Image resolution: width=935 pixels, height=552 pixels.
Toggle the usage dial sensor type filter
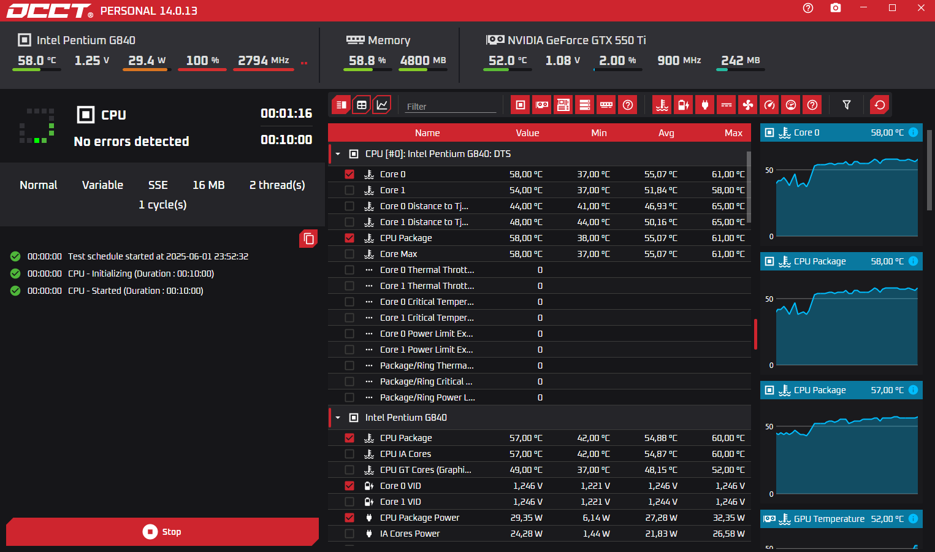[791, 105]
